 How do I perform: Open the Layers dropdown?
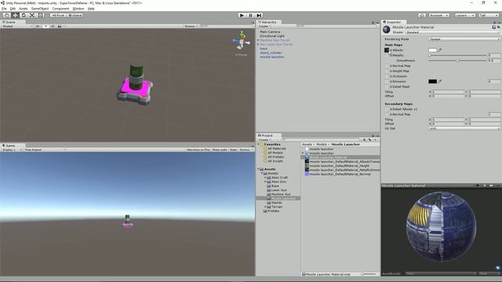[464, 15]
